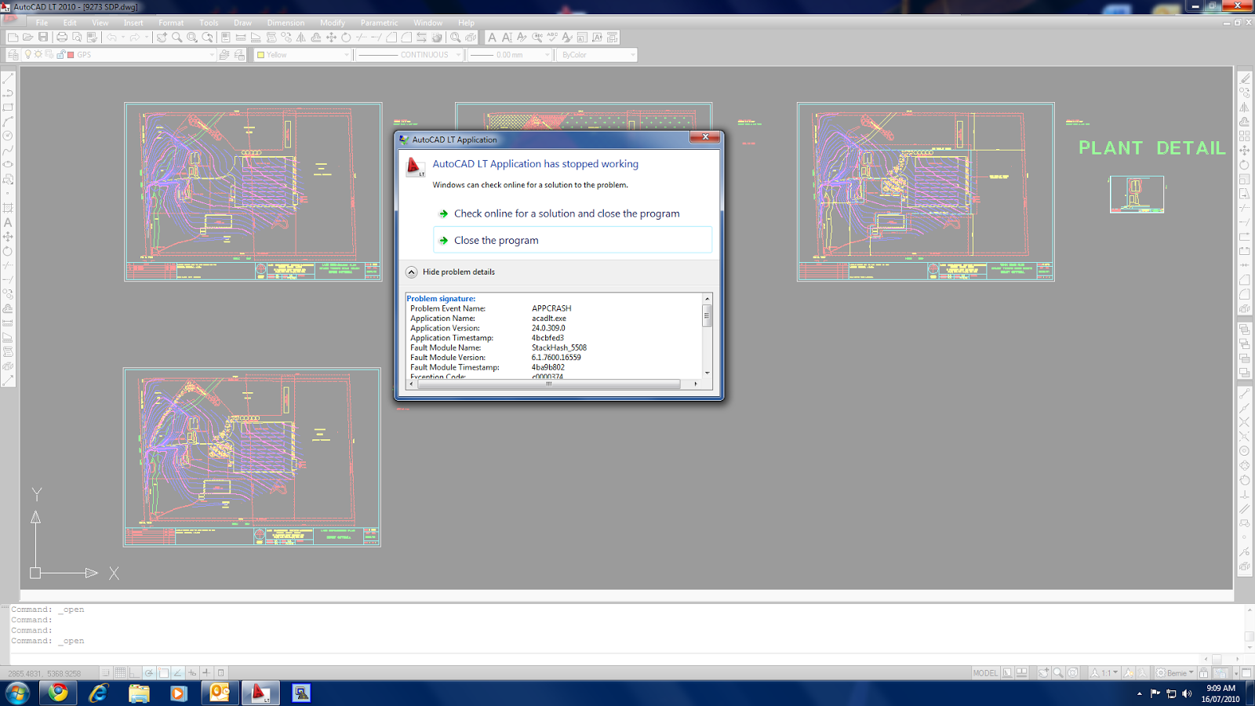Open the Draw menu
The image size is (1255, 706).
(242, 23)
